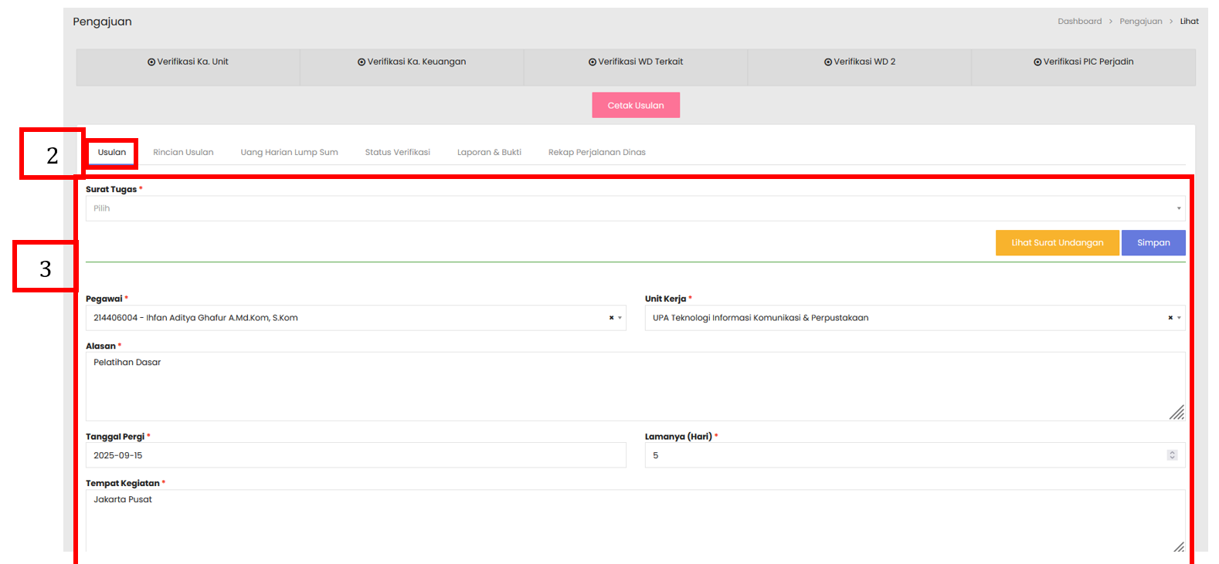Click the Verifikasi PIC Perjadin step icon
The image size is (1219, 564).
[1037, 62]
